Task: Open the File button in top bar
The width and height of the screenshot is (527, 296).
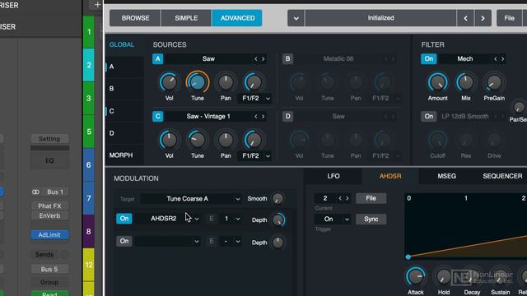Action: (x=509, y=18)
